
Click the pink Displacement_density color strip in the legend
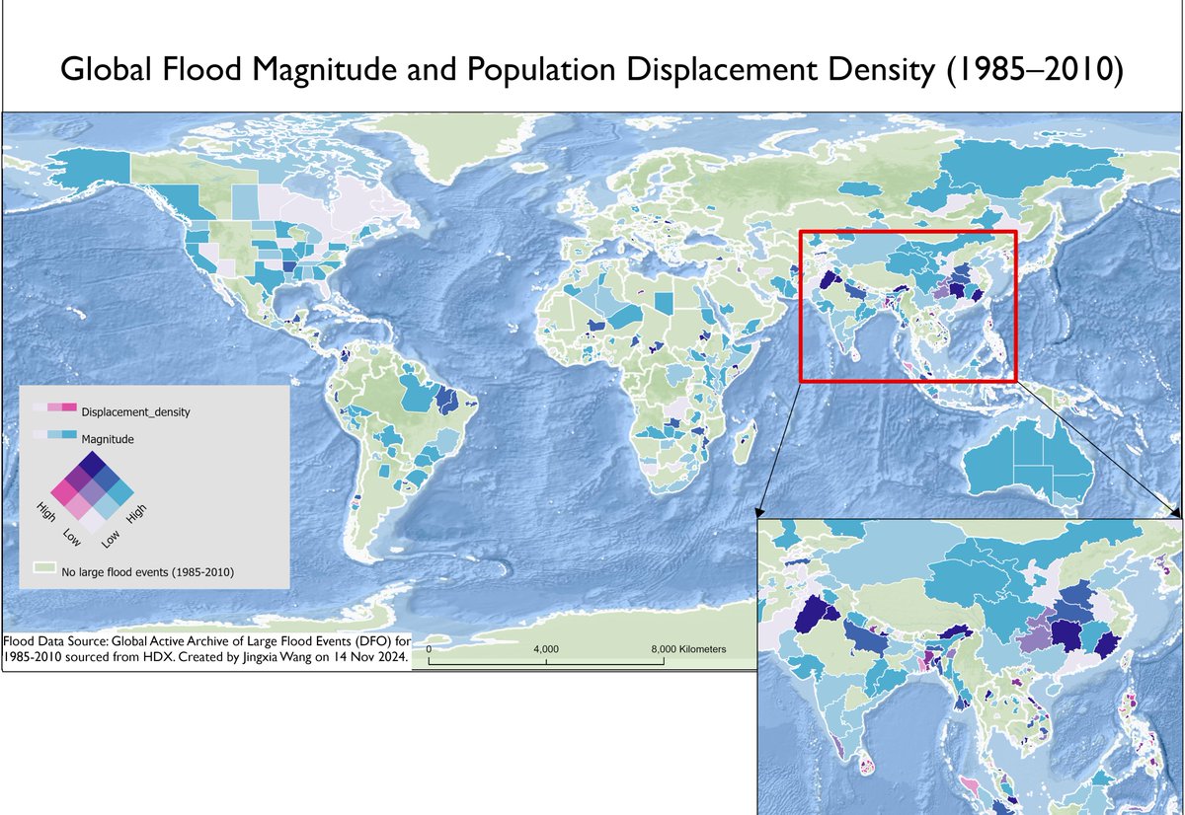[54, 407]
